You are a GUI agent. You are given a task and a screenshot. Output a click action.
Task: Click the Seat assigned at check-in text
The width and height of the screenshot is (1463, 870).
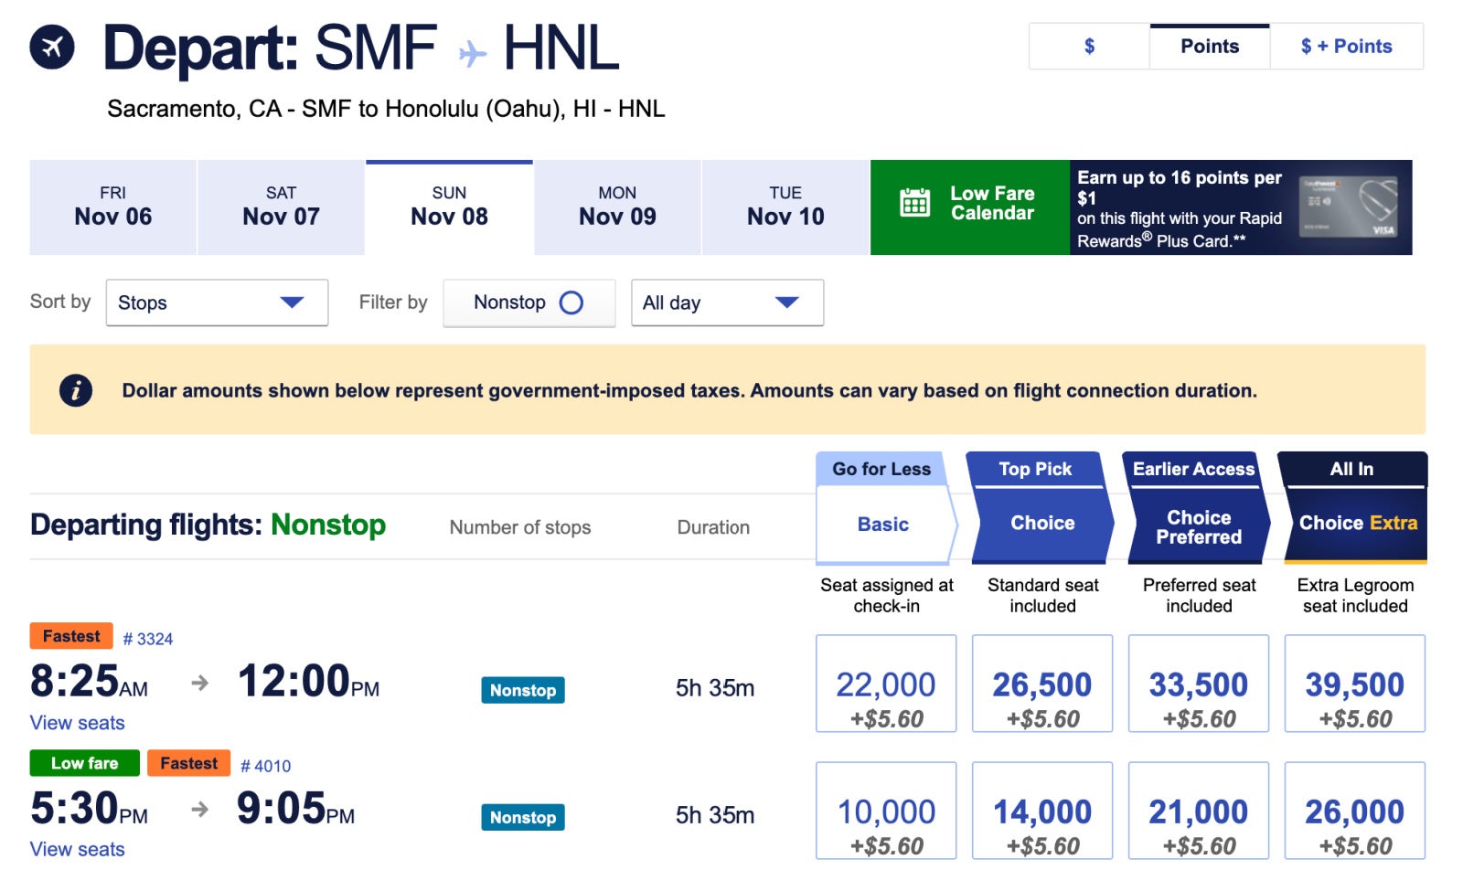point(887,595)
